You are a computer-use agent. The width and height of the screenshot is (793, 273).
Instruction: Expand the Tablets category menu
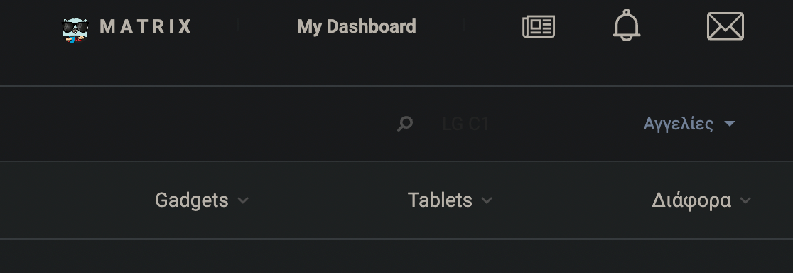pyautogui.click(x=450, y=200)
